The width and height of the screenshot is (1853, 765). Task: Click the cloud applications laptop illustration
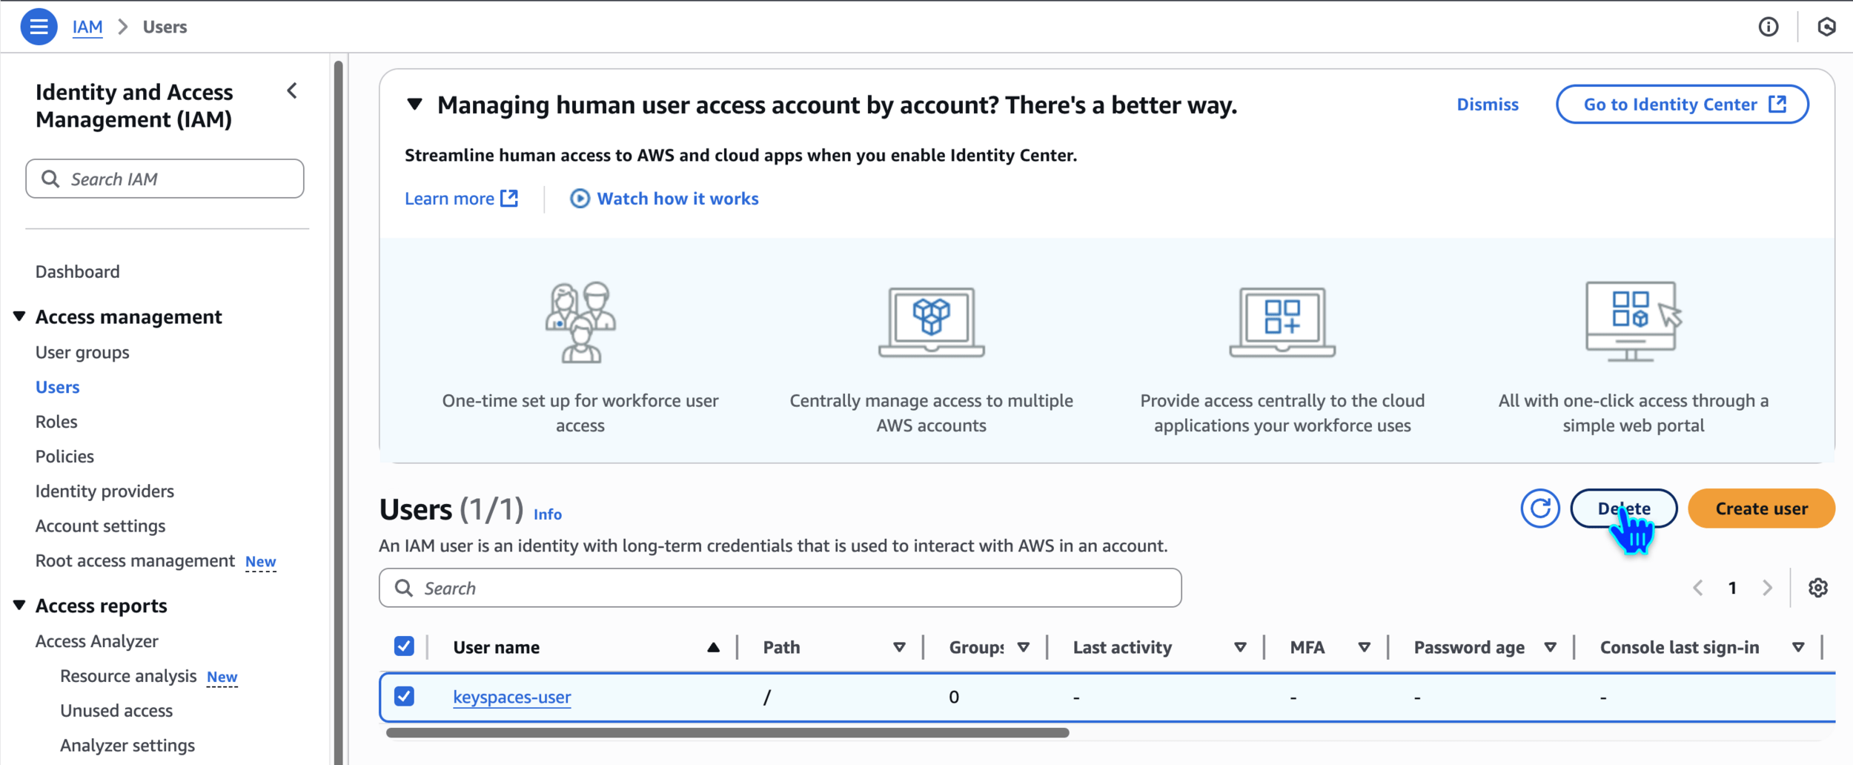click(1282, 322)
